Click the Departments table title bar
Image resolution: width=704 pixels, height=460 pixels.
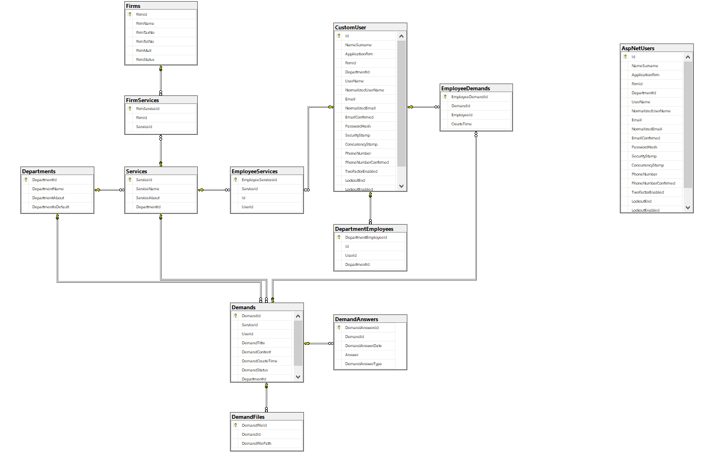(x=57, y=171)
